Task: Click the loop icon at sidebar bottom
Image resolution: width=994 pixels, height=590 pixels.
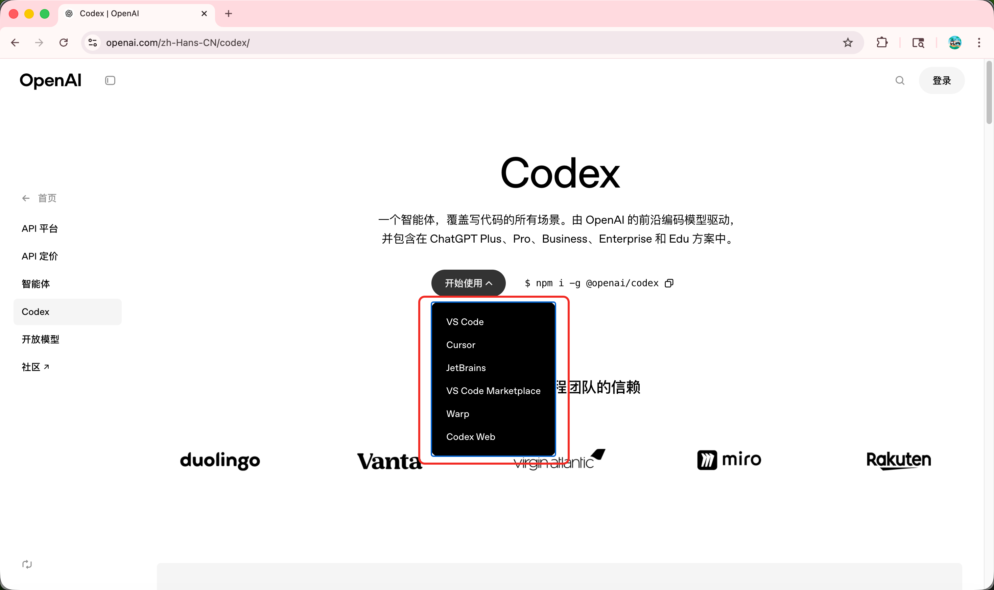Action: tap(27, 564)
